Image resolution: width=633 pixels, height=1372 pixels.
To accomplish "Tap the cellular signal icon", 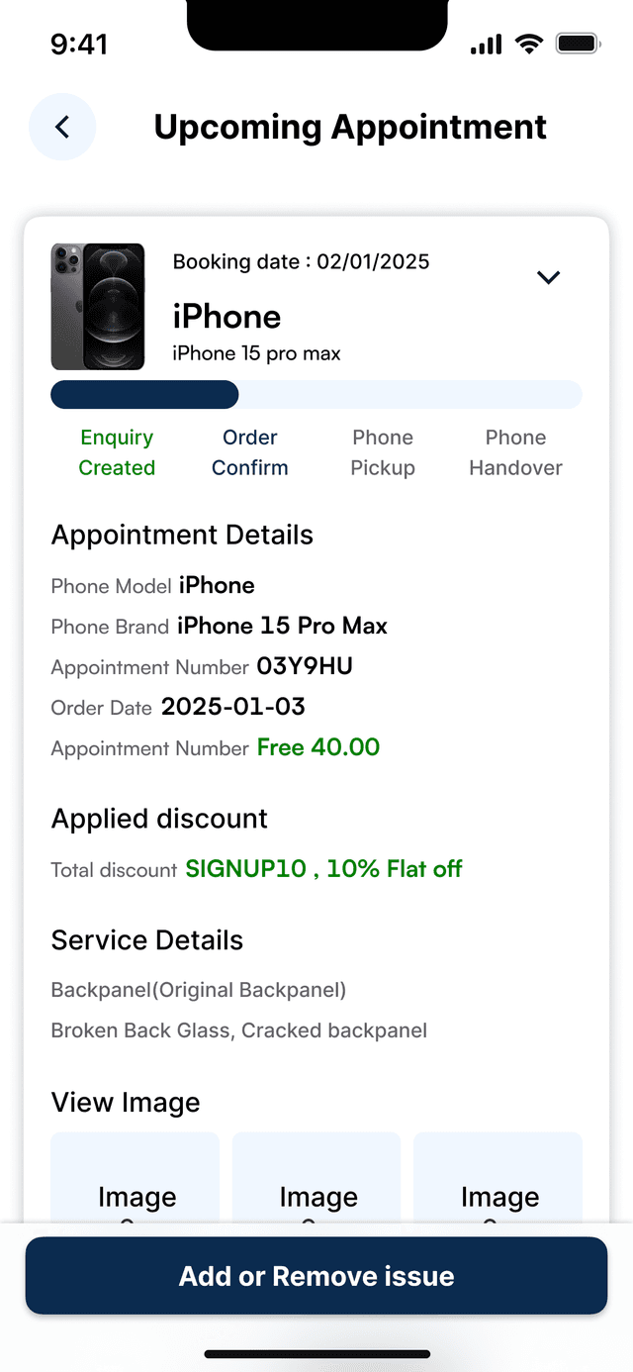I will point(486,45).
